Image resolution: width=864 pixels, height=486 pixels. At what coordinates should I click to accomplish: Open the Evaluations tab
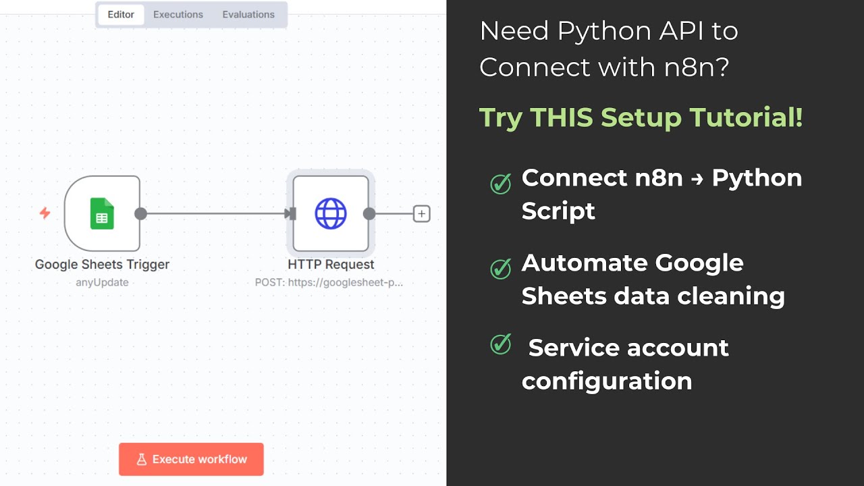(x=248, y=14)
